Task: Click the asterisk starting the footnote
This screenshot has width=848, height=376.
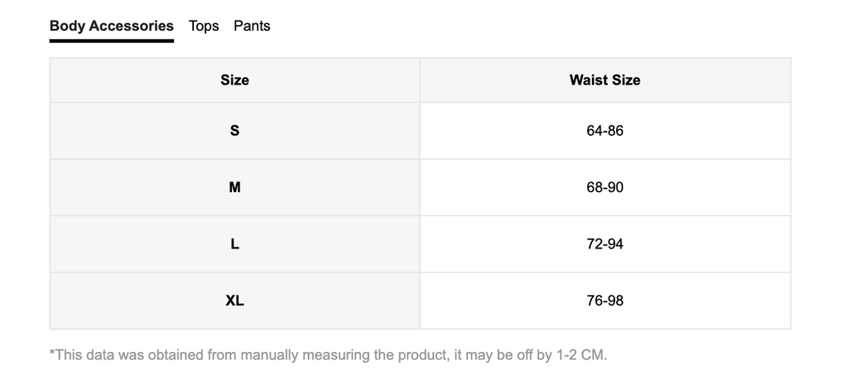Action: click(x=52, y=352)
